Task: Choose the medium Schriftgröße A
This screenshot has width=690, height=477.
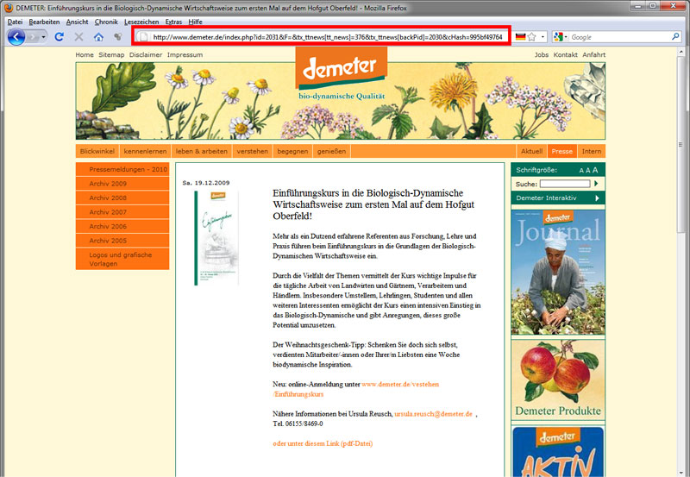Action: tap(587, 170)
